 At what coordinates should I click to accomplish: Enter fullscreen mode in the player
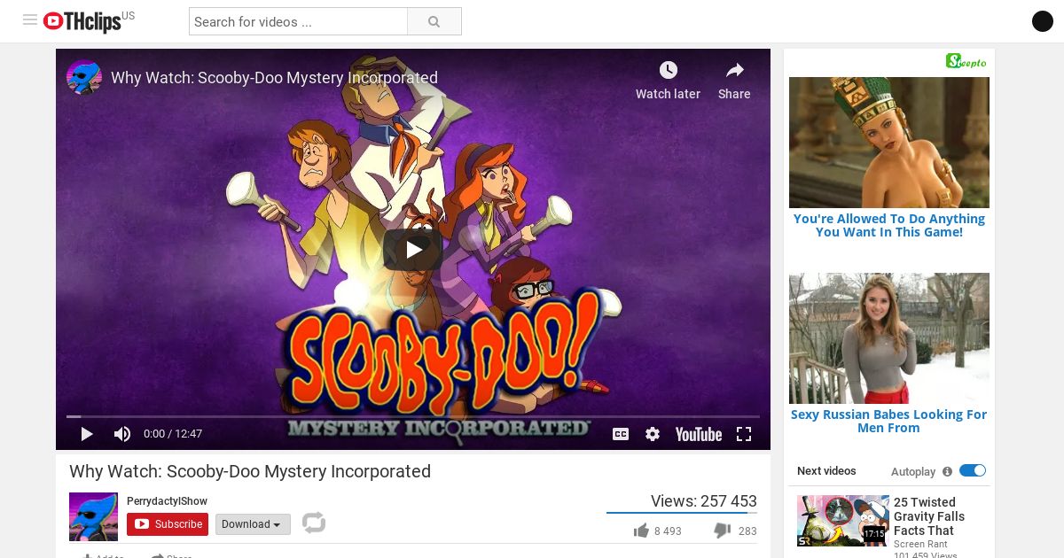[744, 434]
